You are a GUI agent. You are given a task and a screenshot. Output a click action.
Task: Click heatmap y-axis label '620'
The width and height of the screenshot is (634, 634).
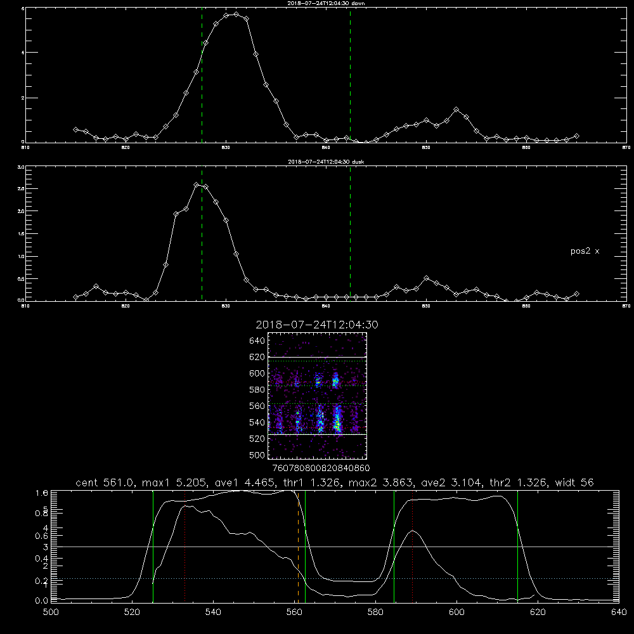coord(257,357)
